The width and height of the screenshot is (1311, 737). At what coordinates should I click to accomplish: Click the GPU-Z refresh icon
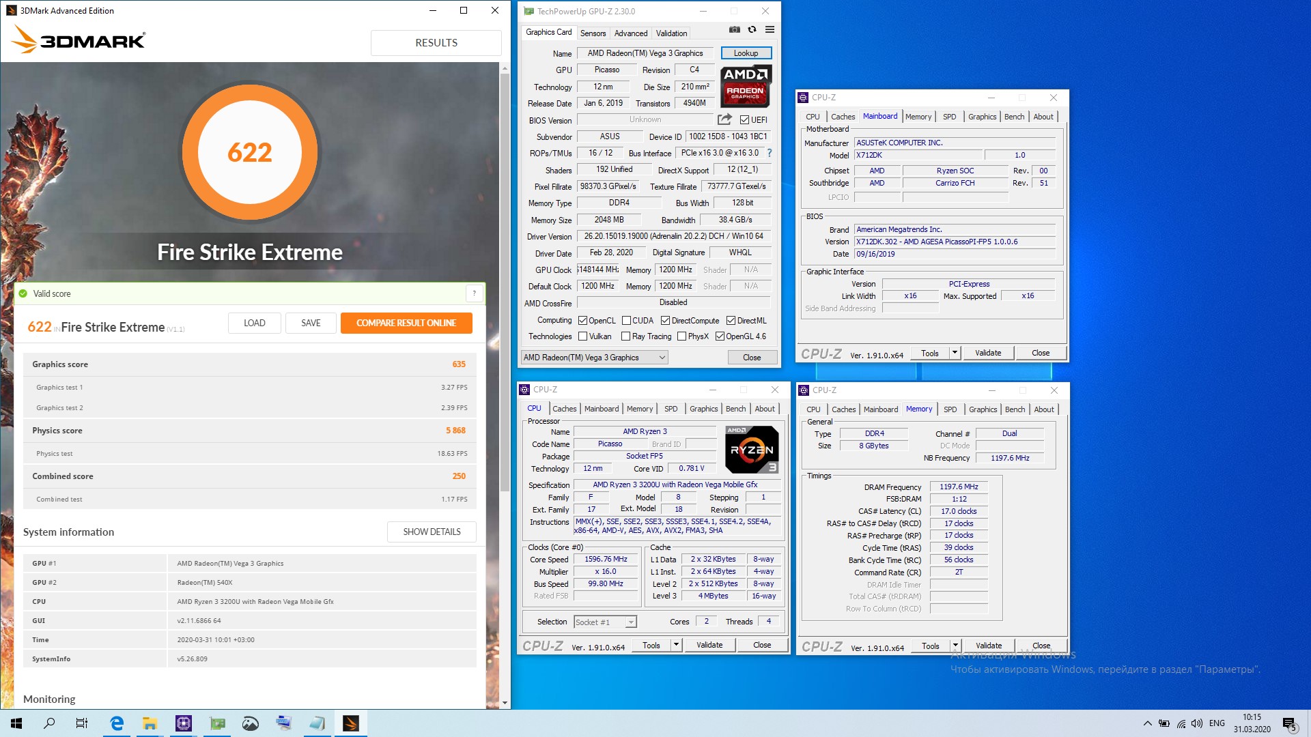752,29
